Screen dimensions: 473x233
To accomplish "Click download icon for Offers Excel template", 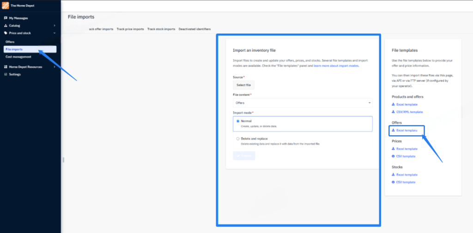I will [393, 131].
